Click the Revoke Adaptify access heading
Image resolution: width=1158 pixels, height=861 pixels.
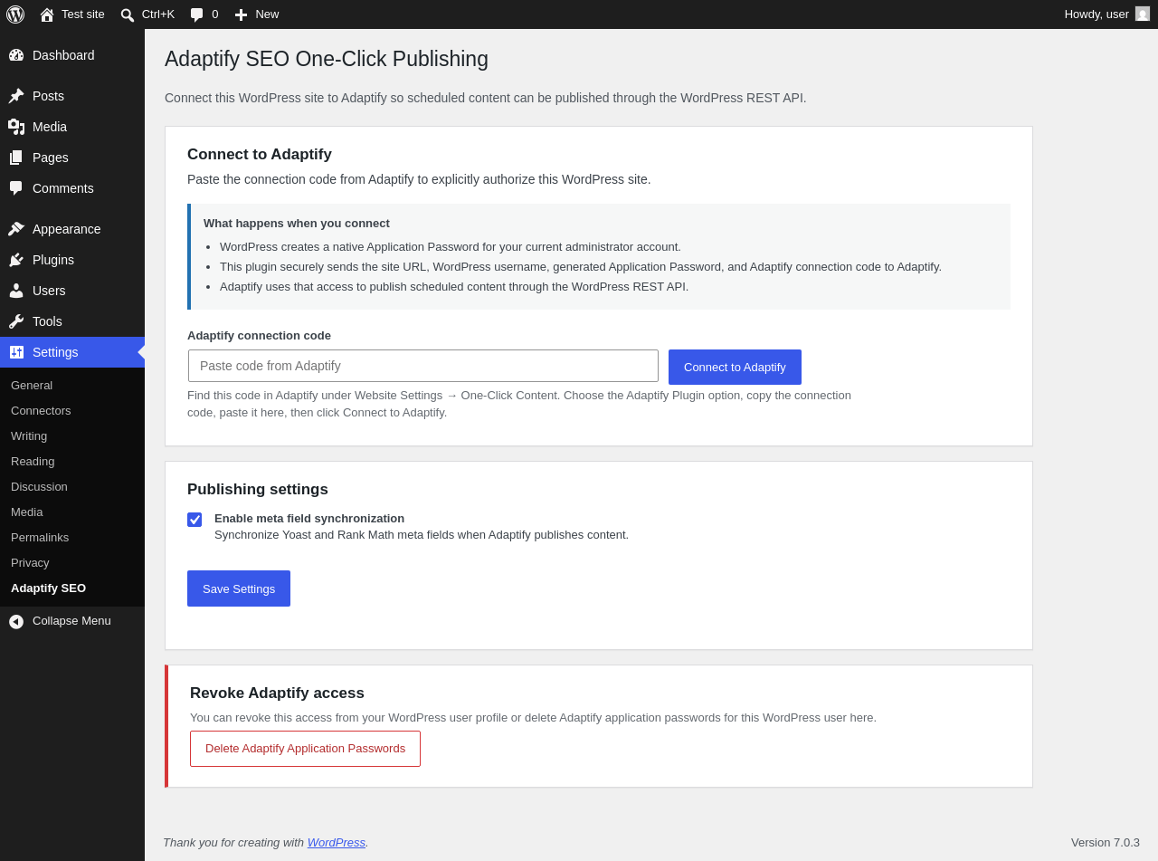click(277, 694)
